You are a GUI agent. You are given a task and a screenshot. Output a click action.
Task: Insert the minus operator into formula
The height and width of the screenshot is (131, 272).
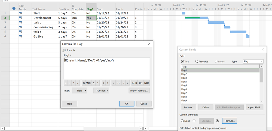pos(70,83)
